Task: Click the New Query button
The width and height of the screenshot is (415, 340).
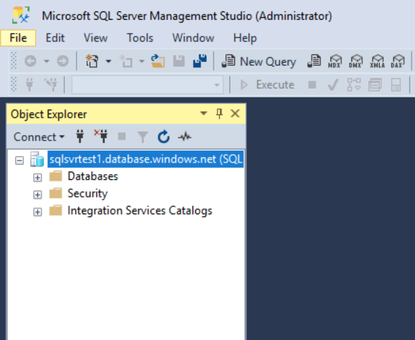Action: pos(258,62)
